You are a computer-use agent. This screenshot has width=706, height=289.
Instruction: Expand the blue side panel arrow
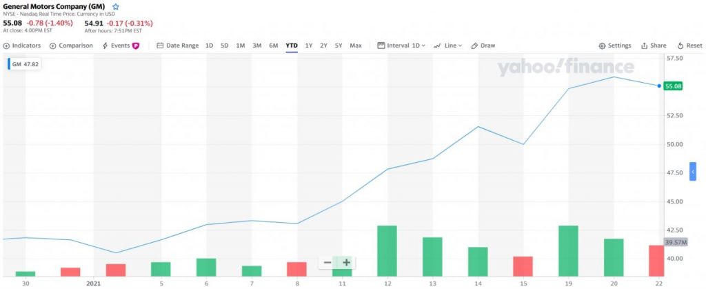[x=693, y=171]
